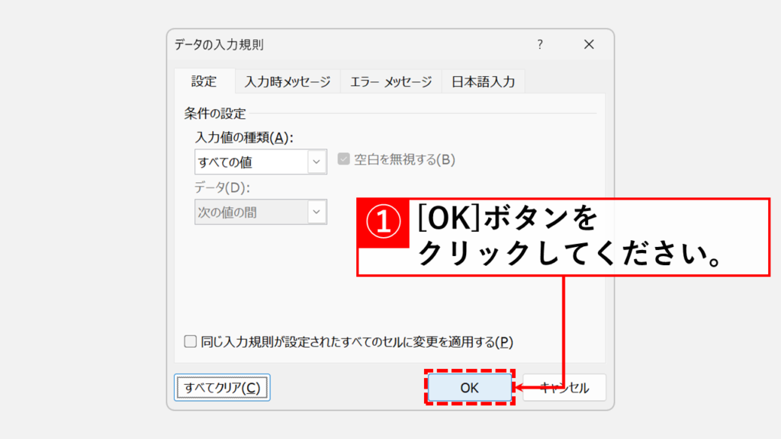Open the データ dropdown showing 次の値の間
Image resolution: width=781 pixels, height=439 pixels.
(261, 212)
